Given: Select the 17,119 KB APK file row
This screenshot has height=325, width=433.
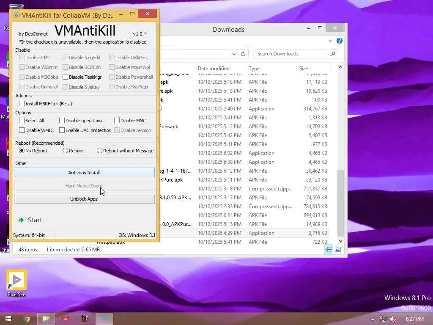Looking at the screenshot, I should pyautogui.click(x=244, y=82).
